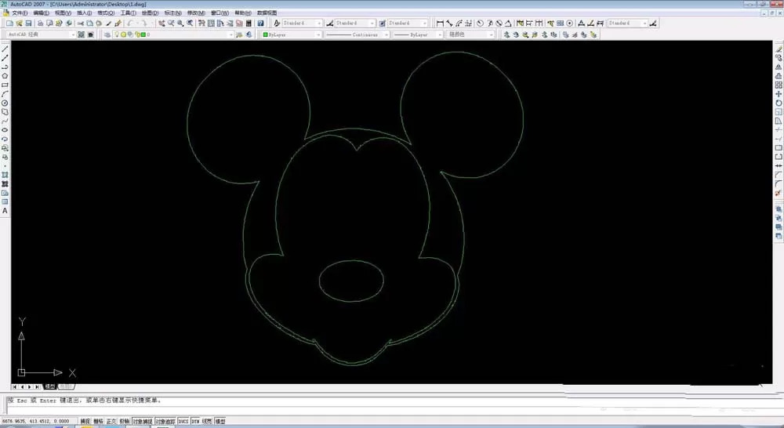Toggle 线宽 (Lineweight) display

(x=207, y=422)
